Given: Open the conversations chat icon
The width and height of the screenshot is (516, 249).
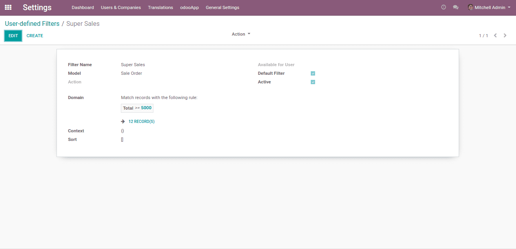Looking at the screenshot, I should click(x=456, y=7).
